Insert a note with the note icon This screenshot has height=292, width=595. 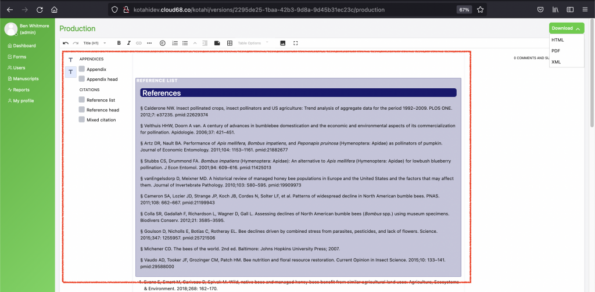tap(217, 43)
